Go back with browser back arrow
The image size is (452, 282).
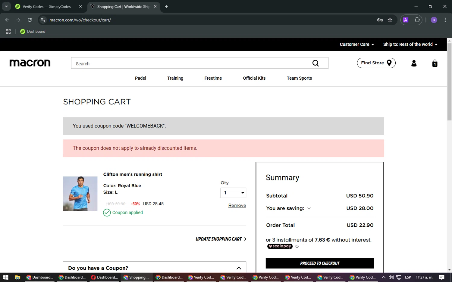point(7,20)
